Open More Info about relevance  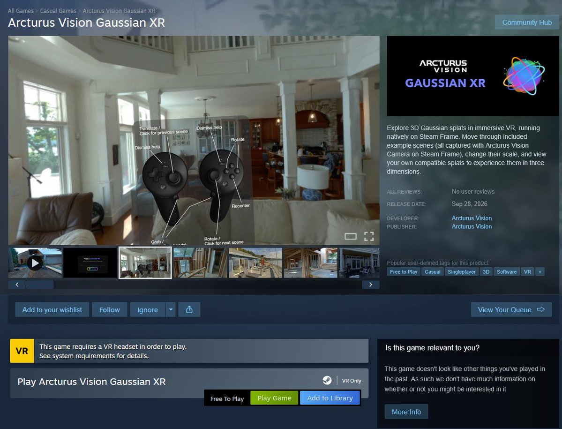pos(406,412)
